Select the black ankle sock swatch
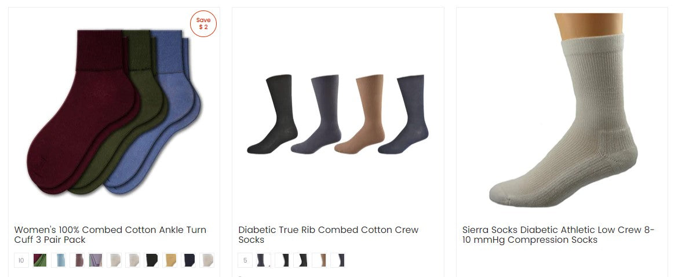678x277 pixels. pyautogui.click(x=151, y=260)
